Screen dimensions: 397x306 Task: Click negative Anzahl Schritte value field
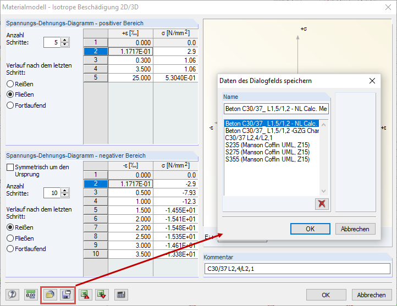click(52, 193)
